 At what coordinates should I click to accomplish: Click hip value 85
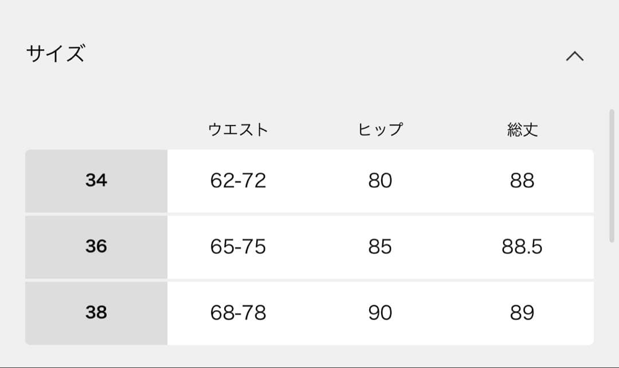380,246
